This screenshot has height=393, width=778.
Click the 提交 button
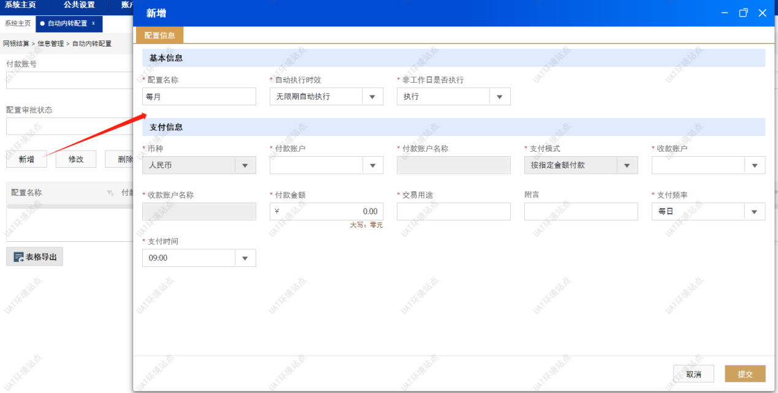pos(745,374)
